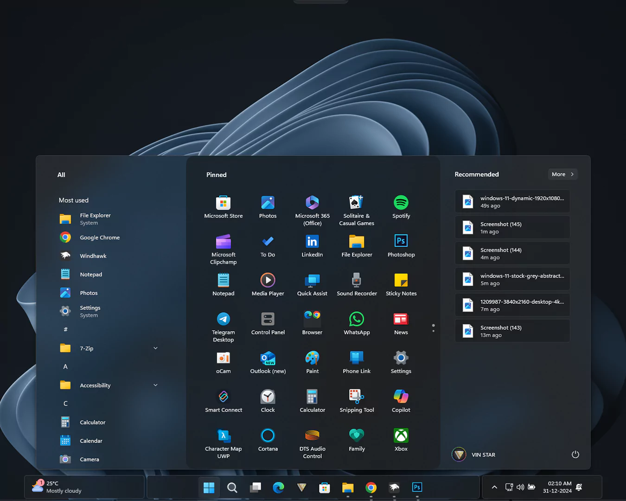The height and width of the screenshot is (501, 626).
Task: Launch Cortana
Action: (x=268, y=440)
